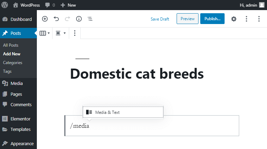Open block more options menu
Screen dimensions: 267x149
click(75, 33)
